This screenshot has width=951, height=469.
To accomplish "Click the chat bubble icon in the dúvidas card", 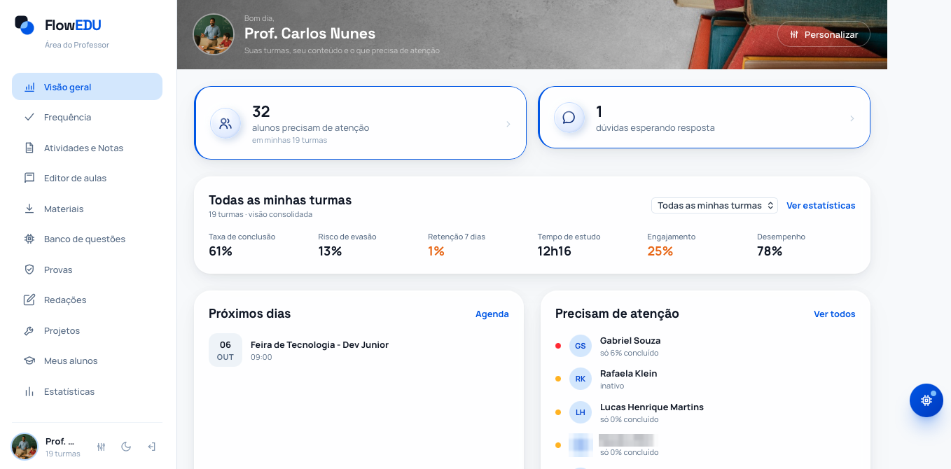I will click(569, 117).
